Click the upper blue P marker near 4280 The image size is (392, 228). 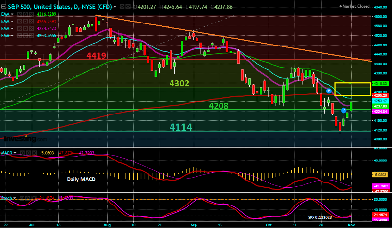(329, 91)
